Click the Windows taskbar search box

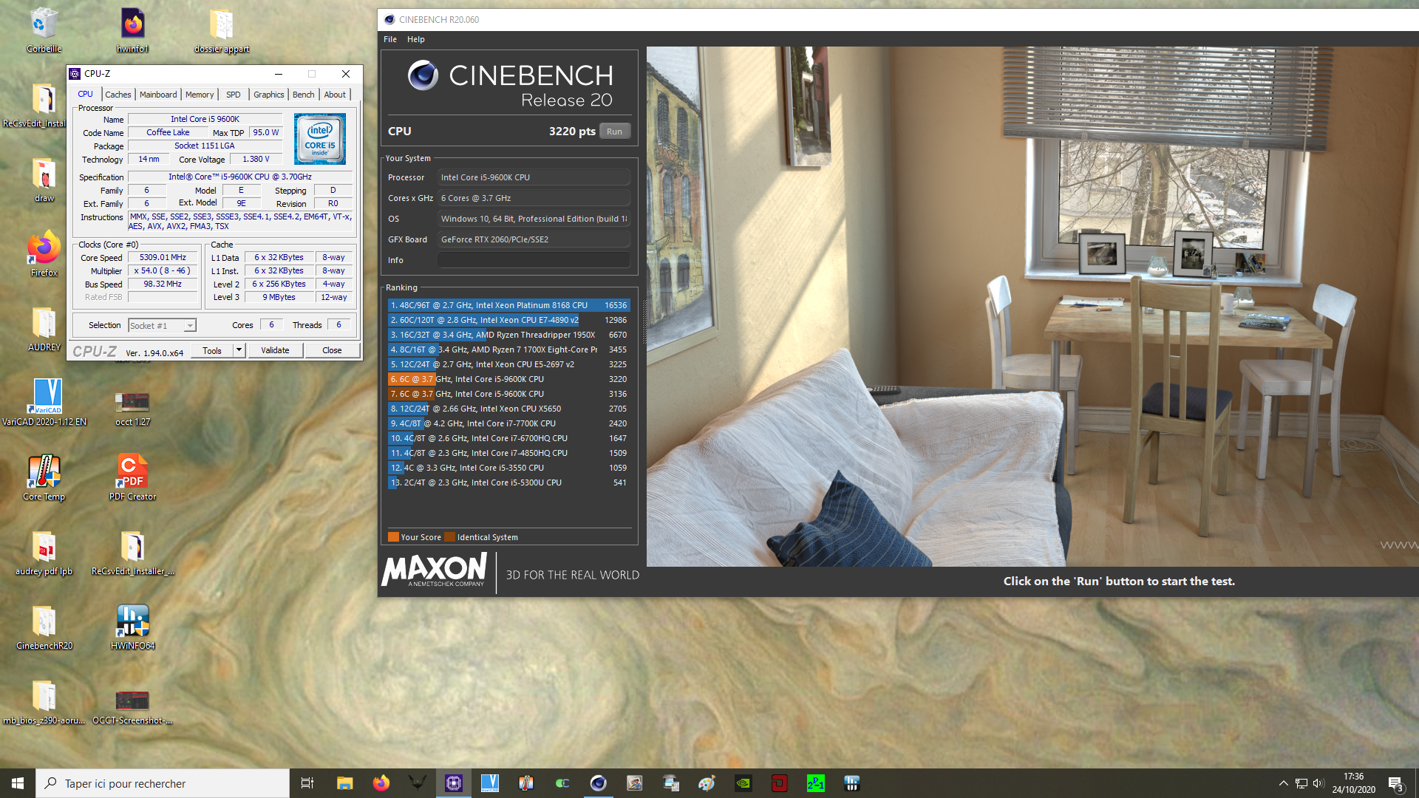click(x=163, y=783)
